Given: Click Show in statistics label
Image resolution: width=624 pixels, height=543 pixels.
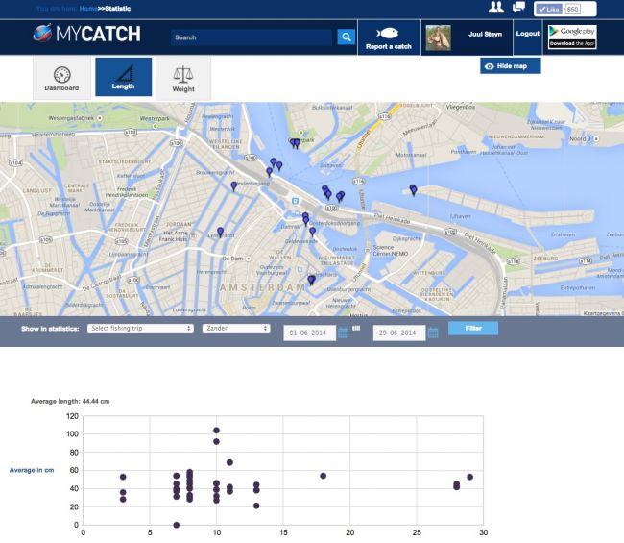Looking at the screenshot, I should (x=50, y=329).
